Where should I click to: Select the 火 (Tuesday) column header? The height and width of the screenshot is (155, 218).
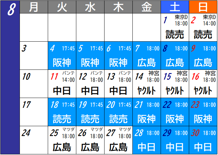point(62,7)
